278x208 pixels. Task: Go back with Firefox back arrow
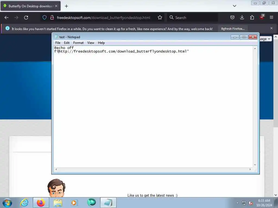7,18
